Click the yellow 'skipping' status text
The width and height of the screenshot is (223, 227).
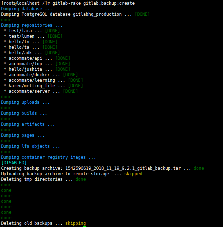tap(76, 223)
